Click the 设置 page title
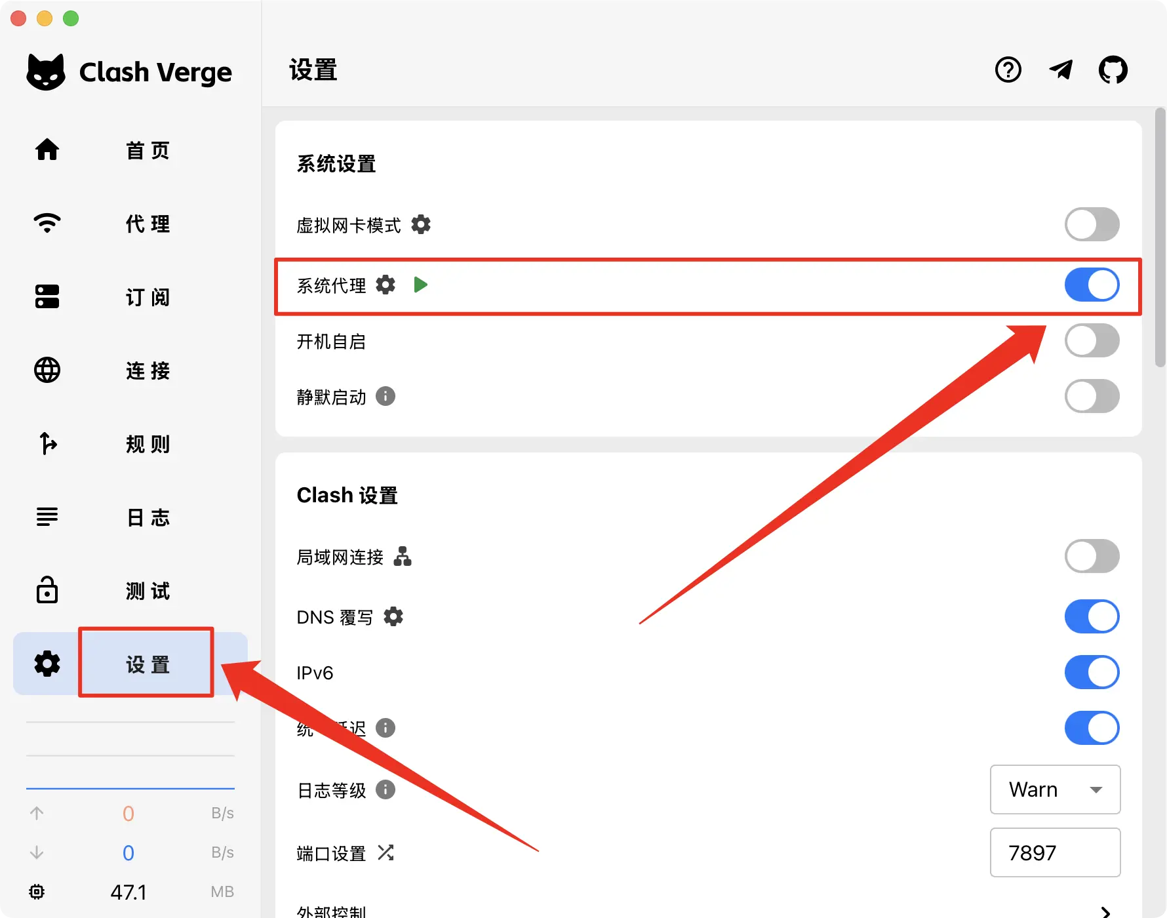Screen dimensions: 1167x918 pyautogui.click(x=313, y=70)
